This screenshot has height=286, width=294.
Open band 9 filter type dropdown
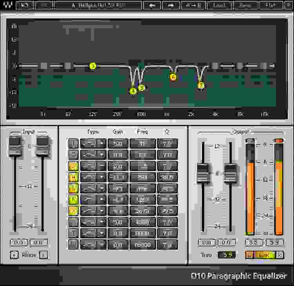[93, 234]
